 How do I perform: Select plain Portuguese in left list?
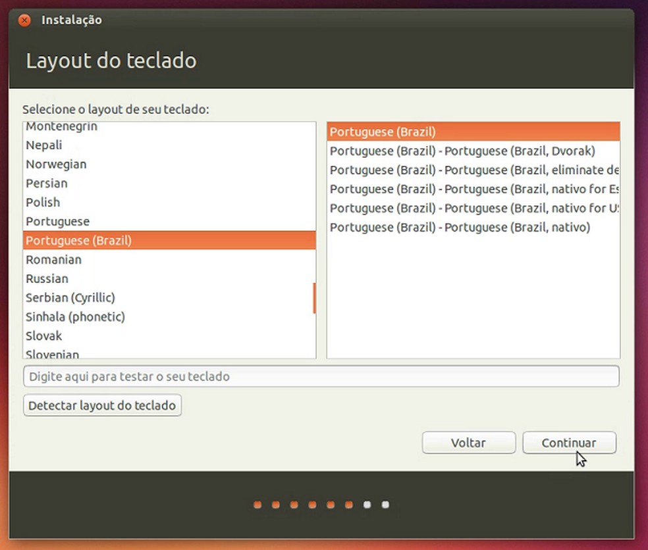pos(169,221)
